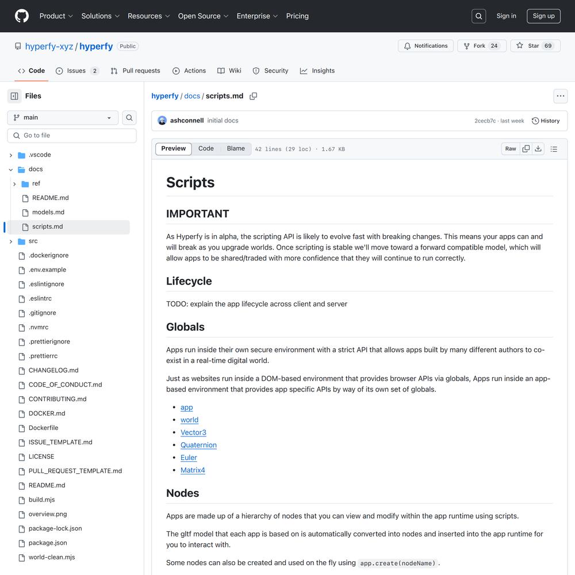
Task: Fork the hyperfy repository
Action: pyautogui.click(x=481, y=46)
